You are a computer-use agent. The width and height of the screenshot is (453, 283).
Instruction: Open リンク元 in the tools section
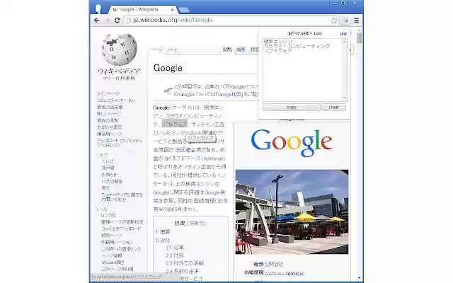(108, 215)
